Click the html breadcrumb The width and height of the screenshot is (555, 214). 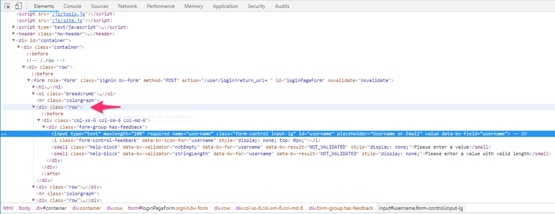[8, 208]
